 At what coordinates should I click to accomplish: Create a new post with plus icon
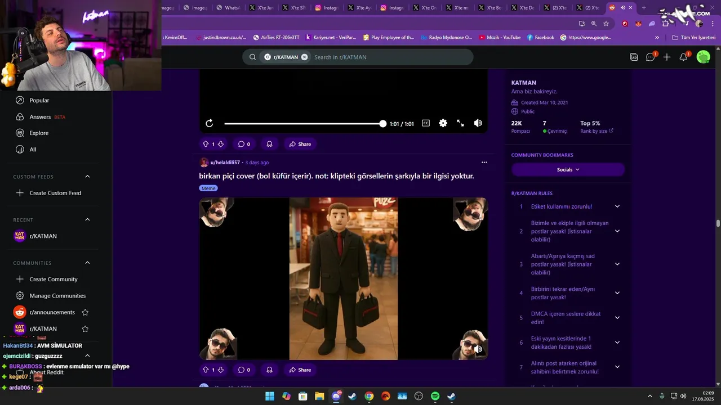tap(667, 57)
